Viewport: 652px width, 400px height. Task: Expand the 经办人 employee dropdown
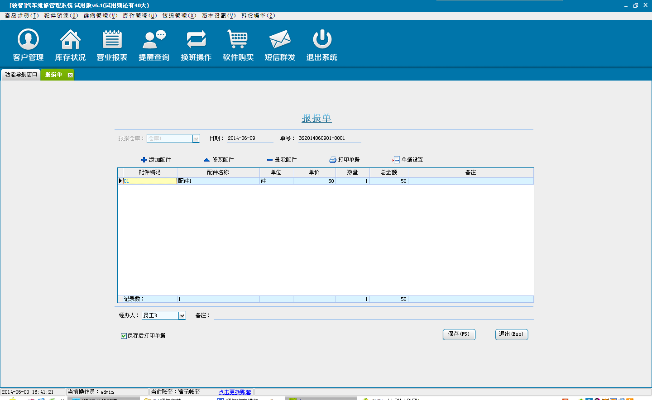(x=182, y=315)
